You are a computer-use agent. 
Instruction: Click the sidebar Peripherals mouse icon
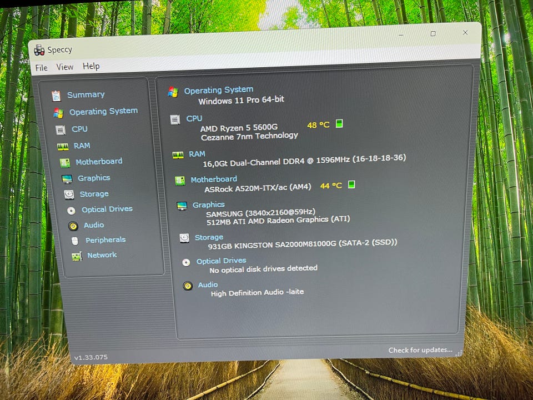(75, 241)
